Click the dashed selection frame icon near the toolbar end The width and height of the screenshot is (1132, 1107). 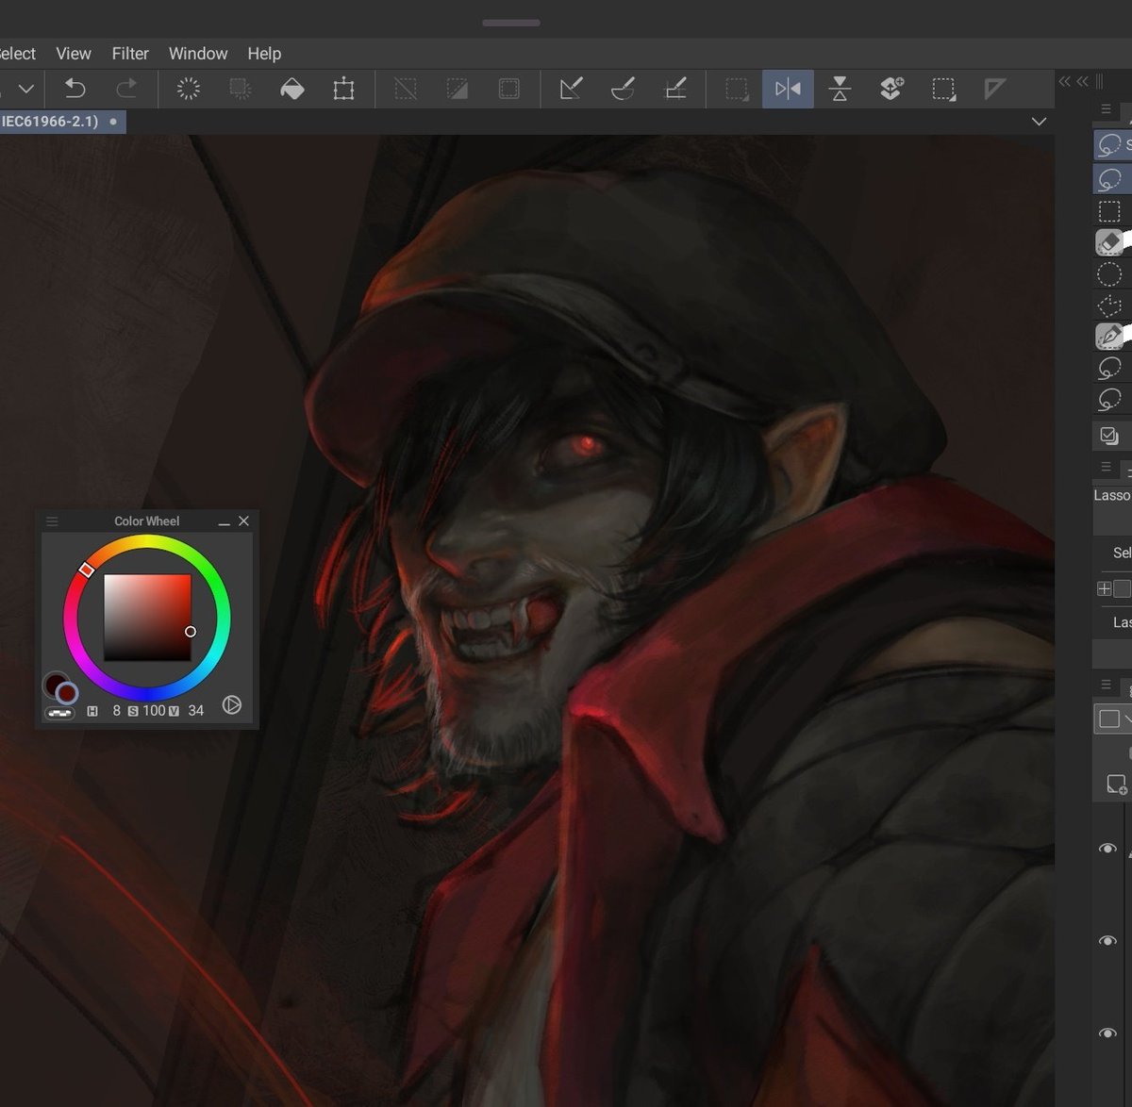943,89
